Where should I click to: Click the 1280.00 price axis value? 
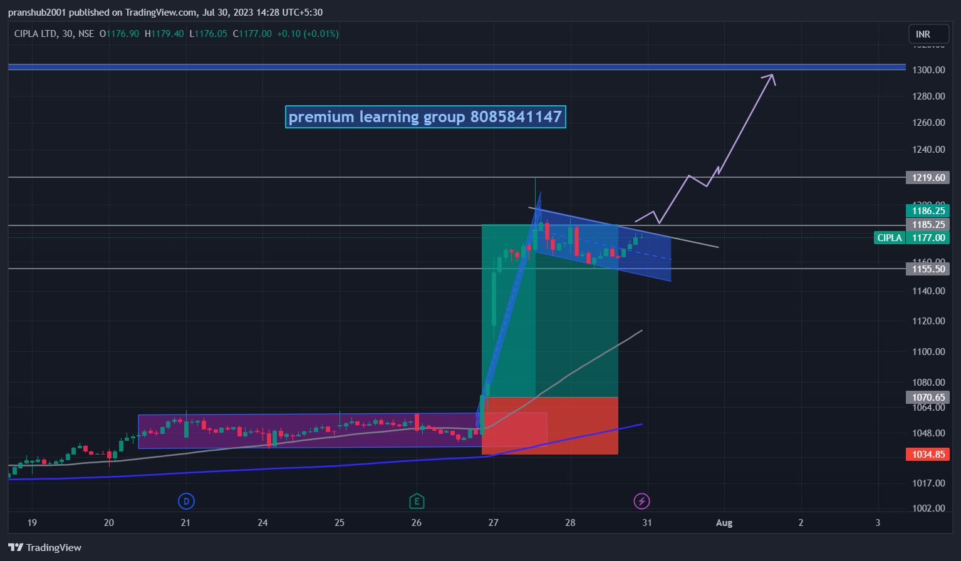[x=929, y=96]
